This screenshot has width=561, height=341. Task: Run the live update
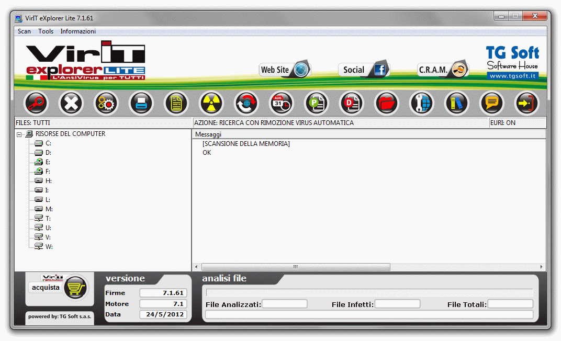tap(246, 103)
